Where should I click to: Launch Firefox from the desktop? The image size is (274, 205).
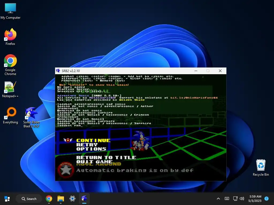tap(10, 37)
